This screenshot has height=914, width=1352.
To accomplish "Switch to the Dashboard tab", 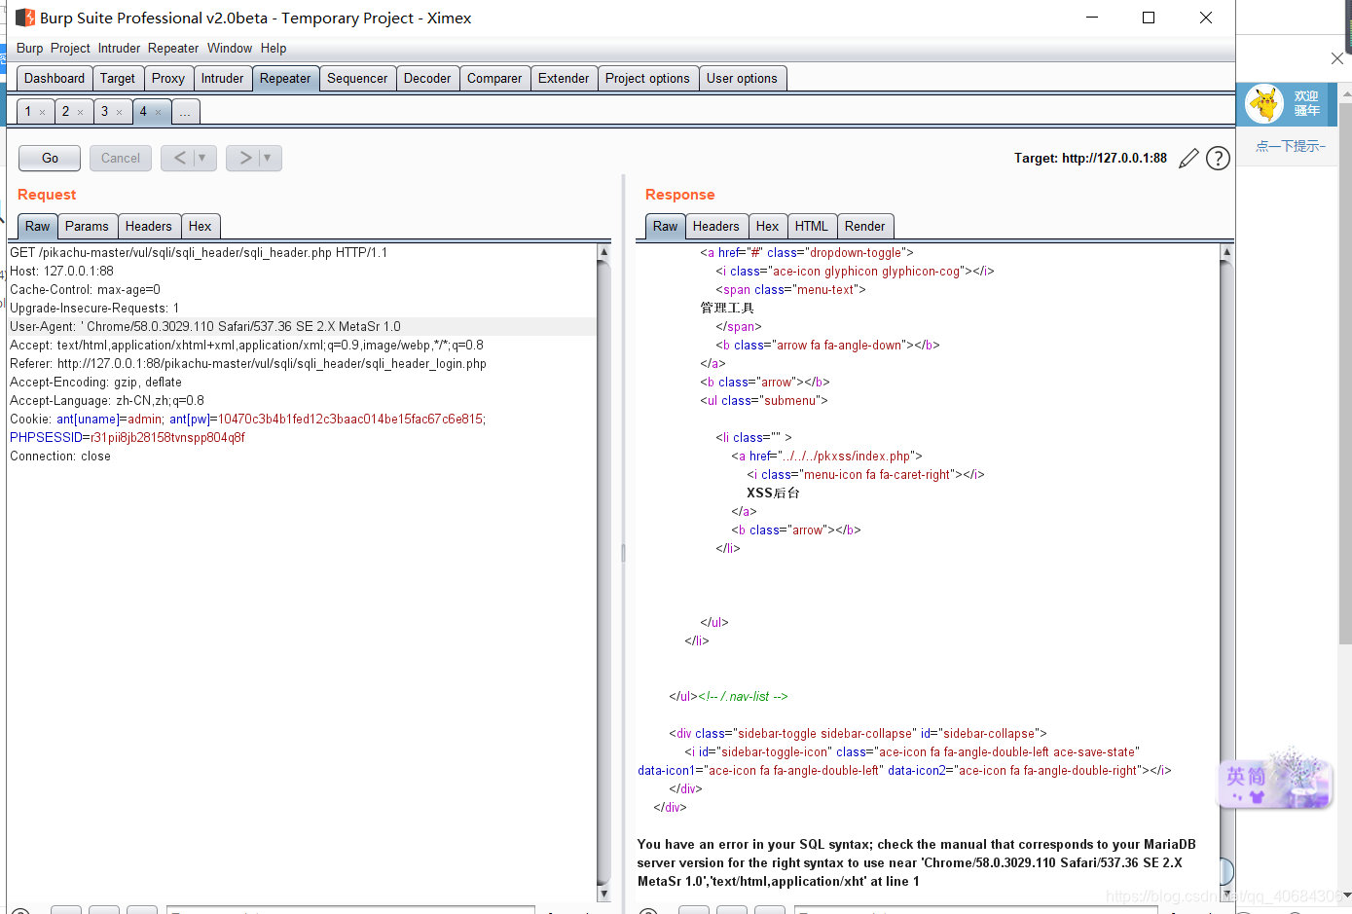I will pos(55,79).
